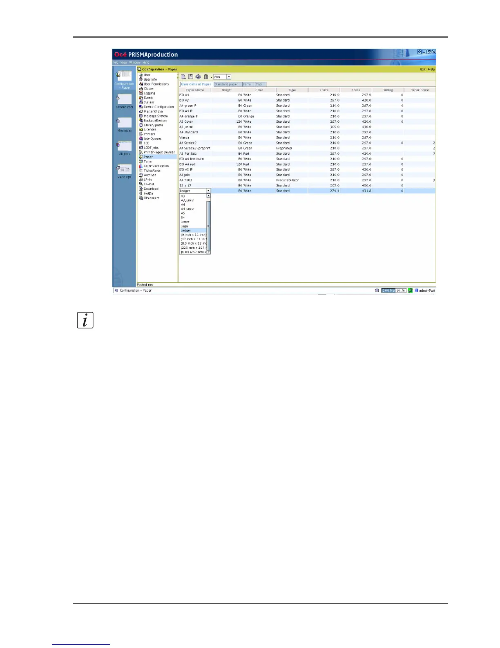Image resolution: width=500 pixels, height=648 pixels.
Task: Select Backup/Restore tree entry
Action: (x=155, y=121)
